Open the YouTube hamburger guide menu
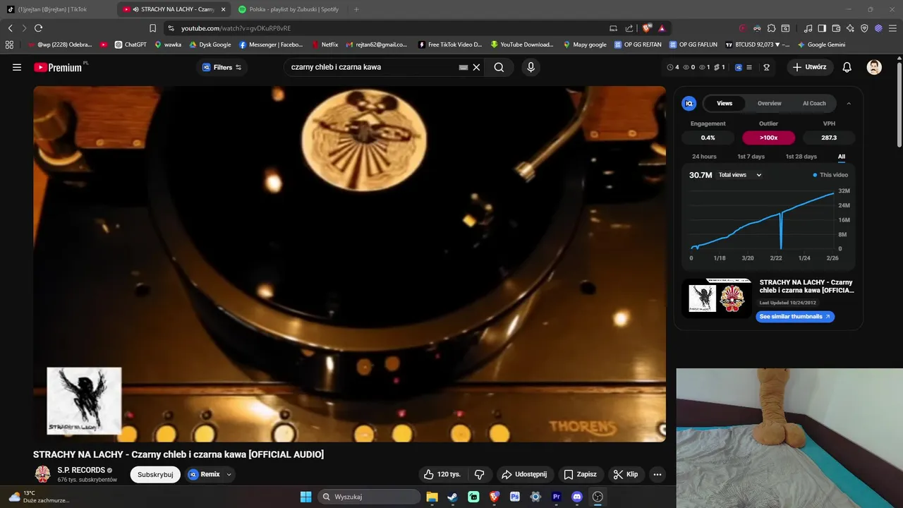 pyautogui.click(x=17, y=67)
